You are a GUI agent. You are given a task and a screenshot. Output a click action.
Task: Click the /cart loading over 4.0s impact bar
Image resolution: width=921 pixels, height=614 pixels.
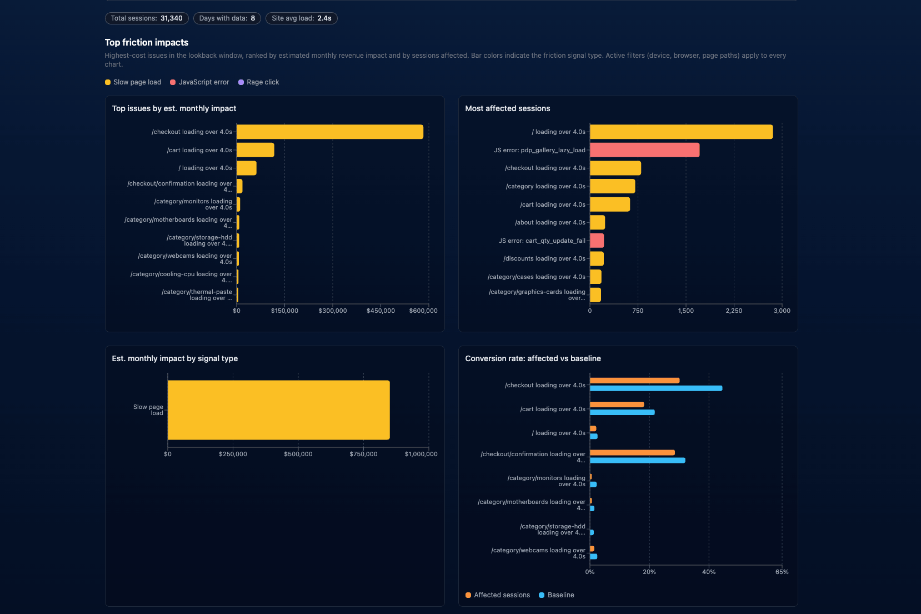pyautogui.click(x=256, y=150)
